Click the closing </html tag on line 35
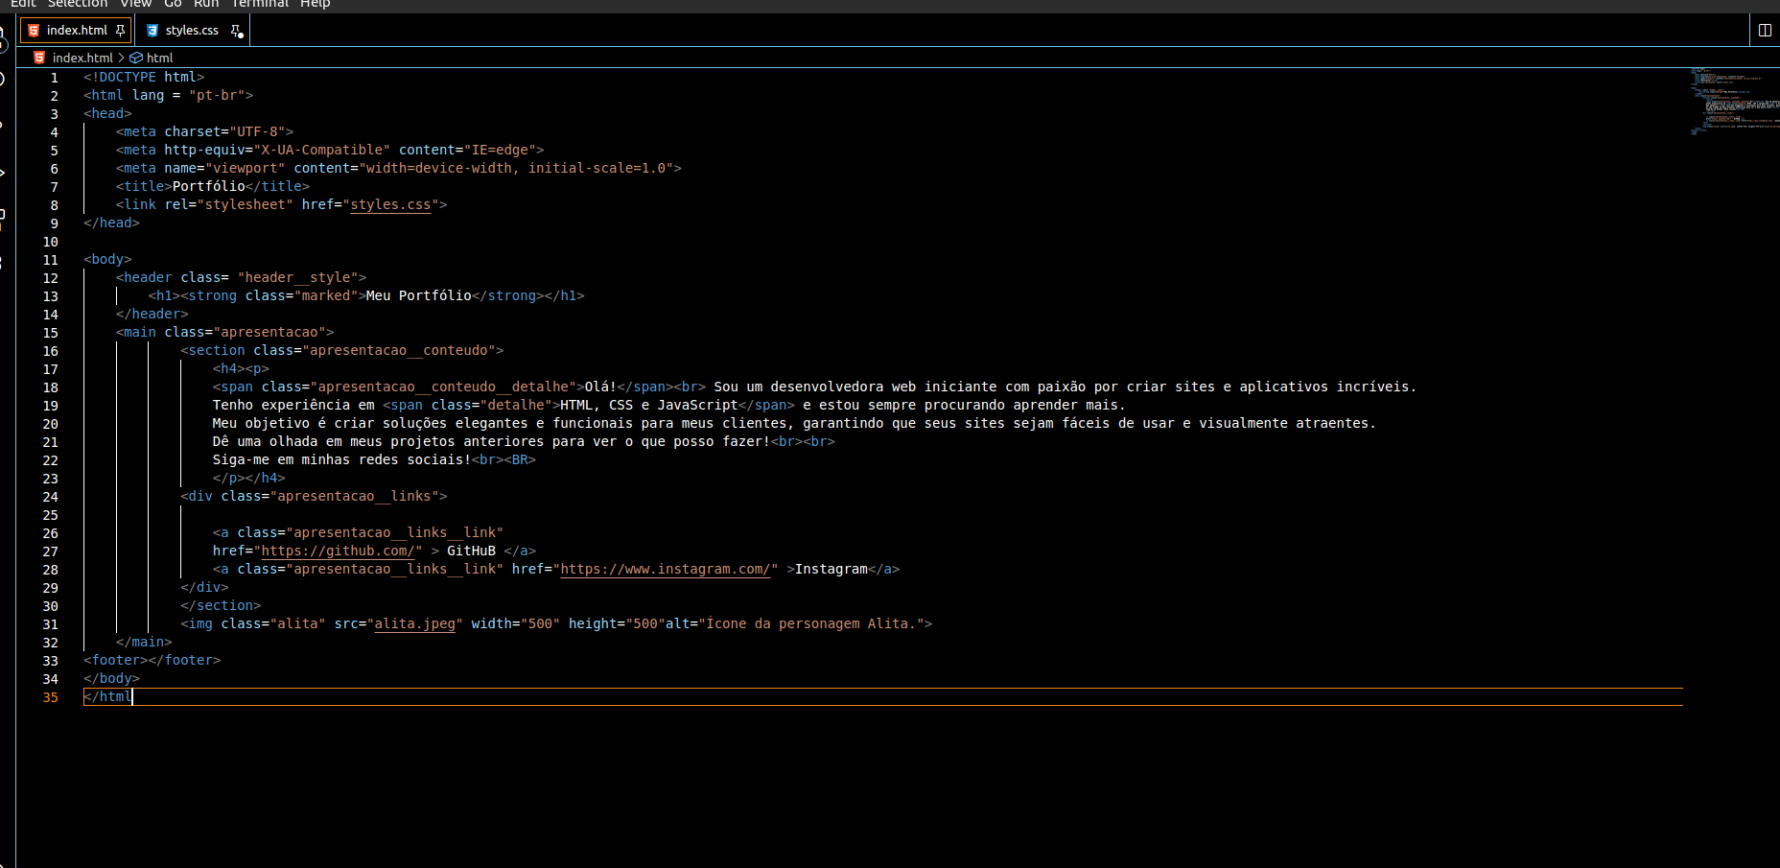 [107, 696]
